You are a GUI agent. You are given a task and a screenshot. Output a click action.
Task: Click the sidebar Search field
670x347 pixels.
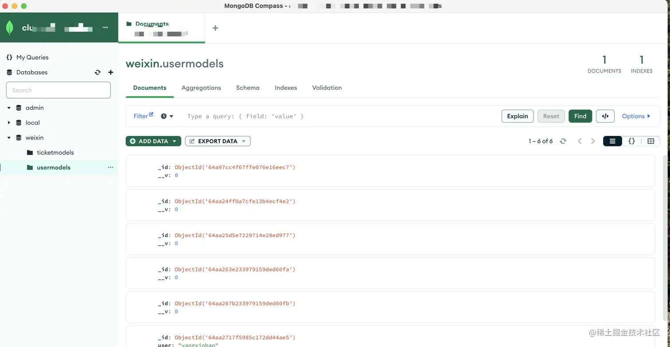(58, 90)
